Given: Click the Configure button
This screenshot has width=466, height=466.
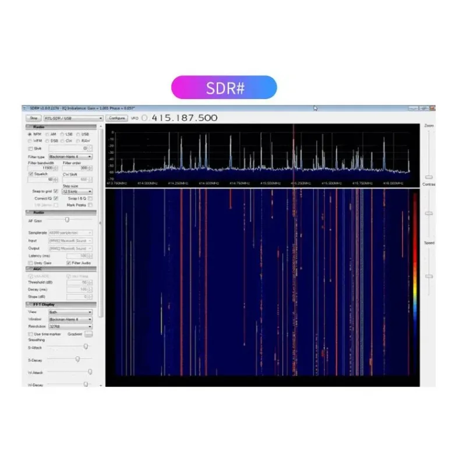Looking at the screenshot, I should click(116, 118).
